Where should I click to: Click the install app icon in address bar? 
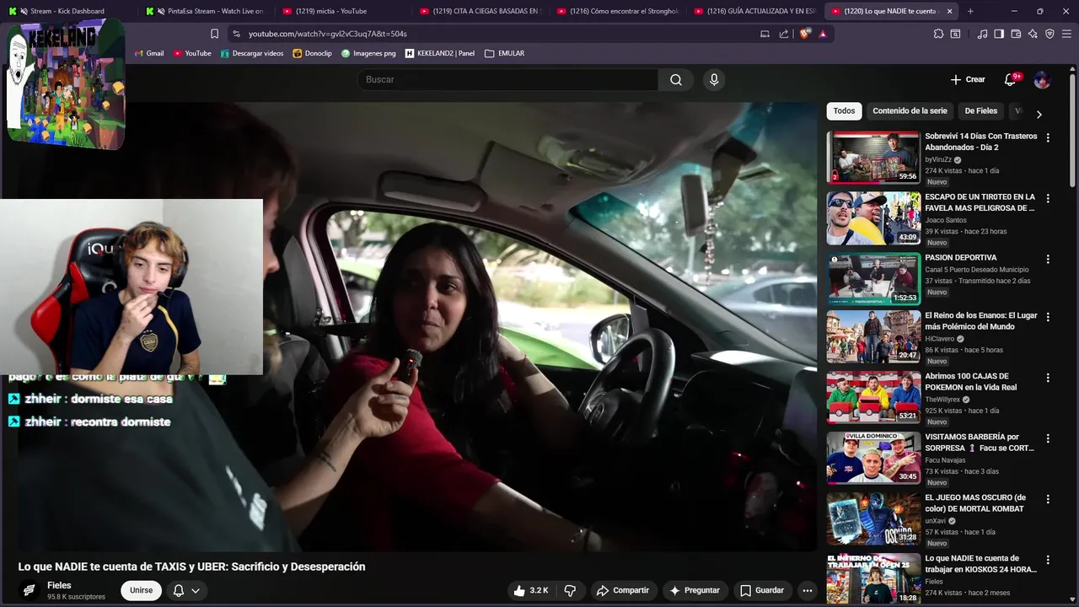[765, 34]
